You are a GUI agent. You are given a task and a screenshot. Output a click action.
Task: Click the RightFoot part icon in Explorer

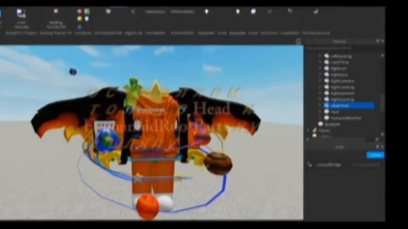pyautogui.click(x=327, y=68)
